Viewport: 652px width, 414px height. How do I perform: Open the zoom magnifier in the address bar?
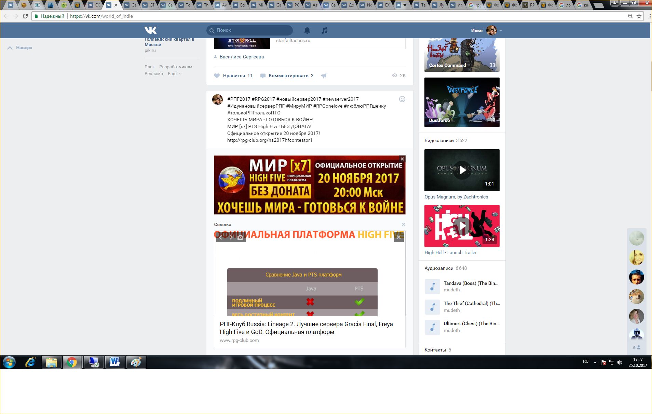(x=630, y=16)
